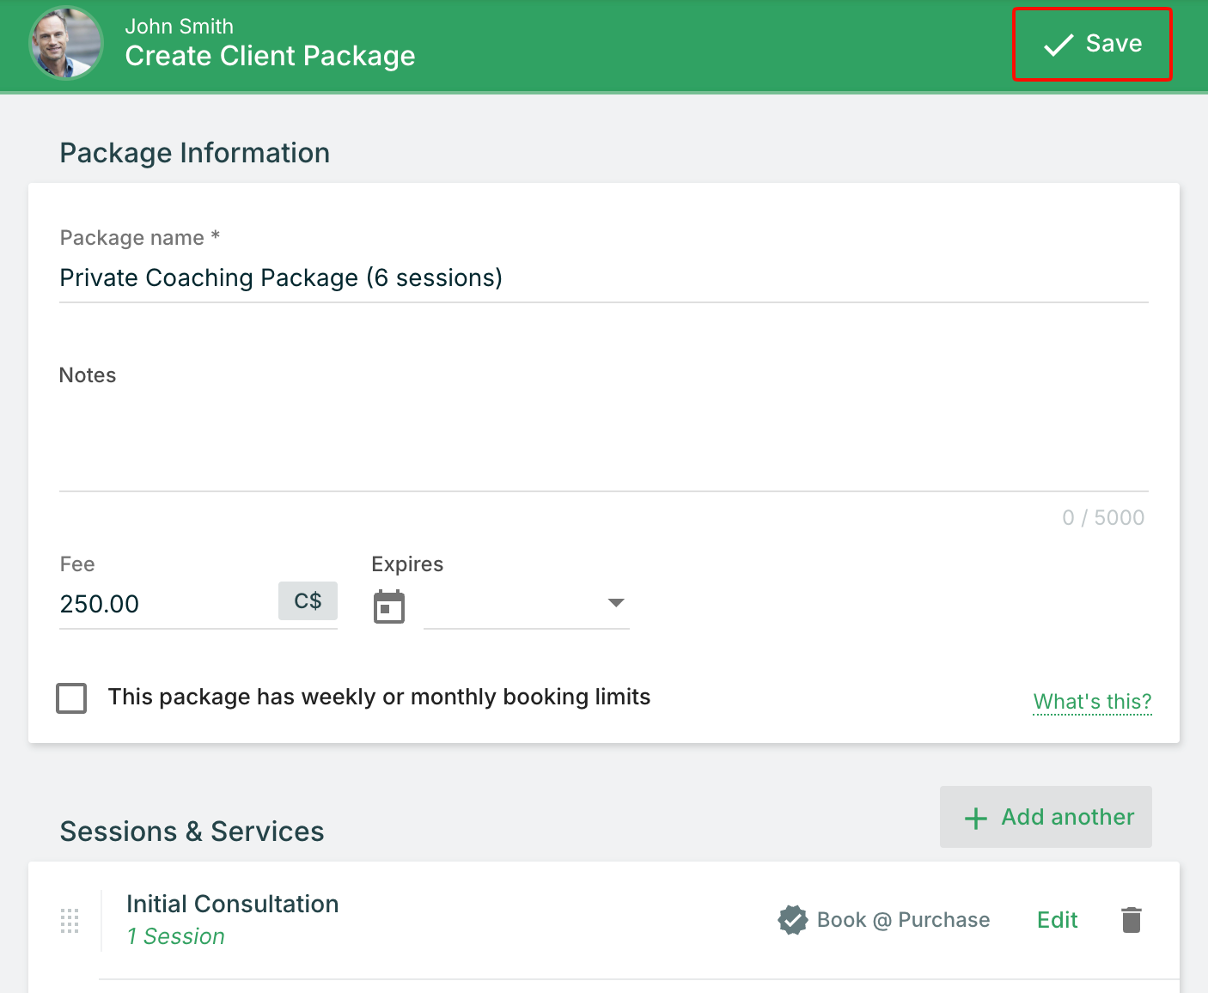Click the "1 Session" count text
1208x993 pixels.
coord(175,936)
